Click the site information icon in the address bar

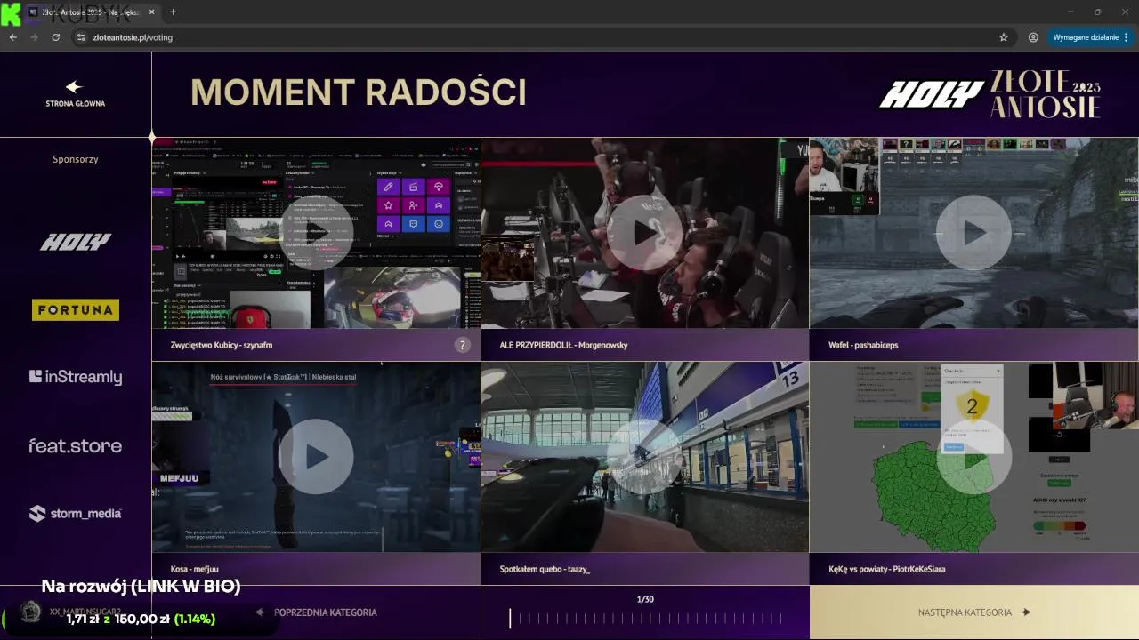(x=81, y=37)
